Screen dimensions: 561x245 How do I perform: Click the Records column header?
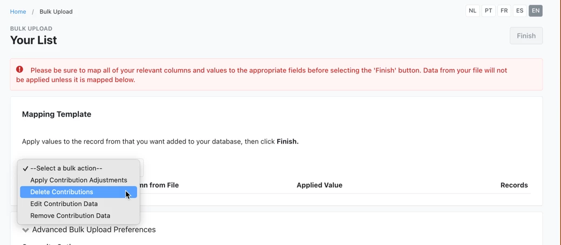click(x=514, y=185)
